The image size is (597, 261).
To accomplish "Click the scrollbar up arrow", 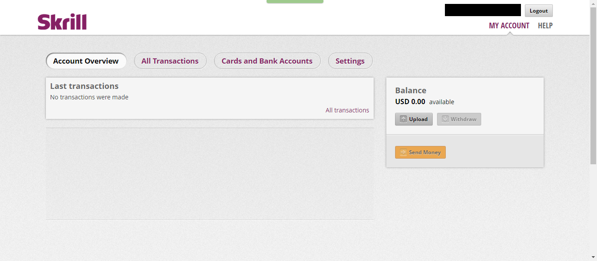I will click(593, 3).
